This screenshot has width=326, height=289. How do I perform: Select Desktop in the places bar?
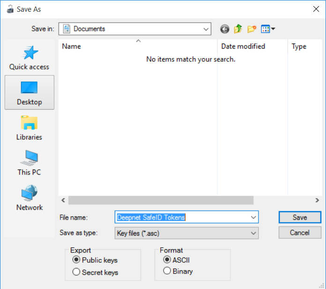29,93
